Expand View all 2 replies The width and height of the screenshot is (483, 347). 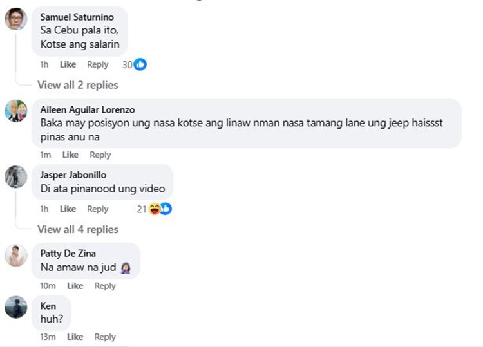click(x=77, y=85)
